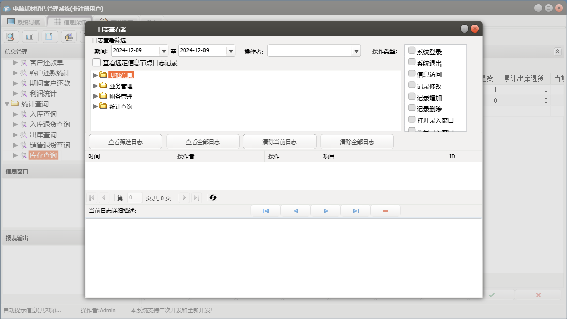Click the 查看筛选日志 button
The image size is (567, 319).
pyautogui.click(x=125, y=142)
